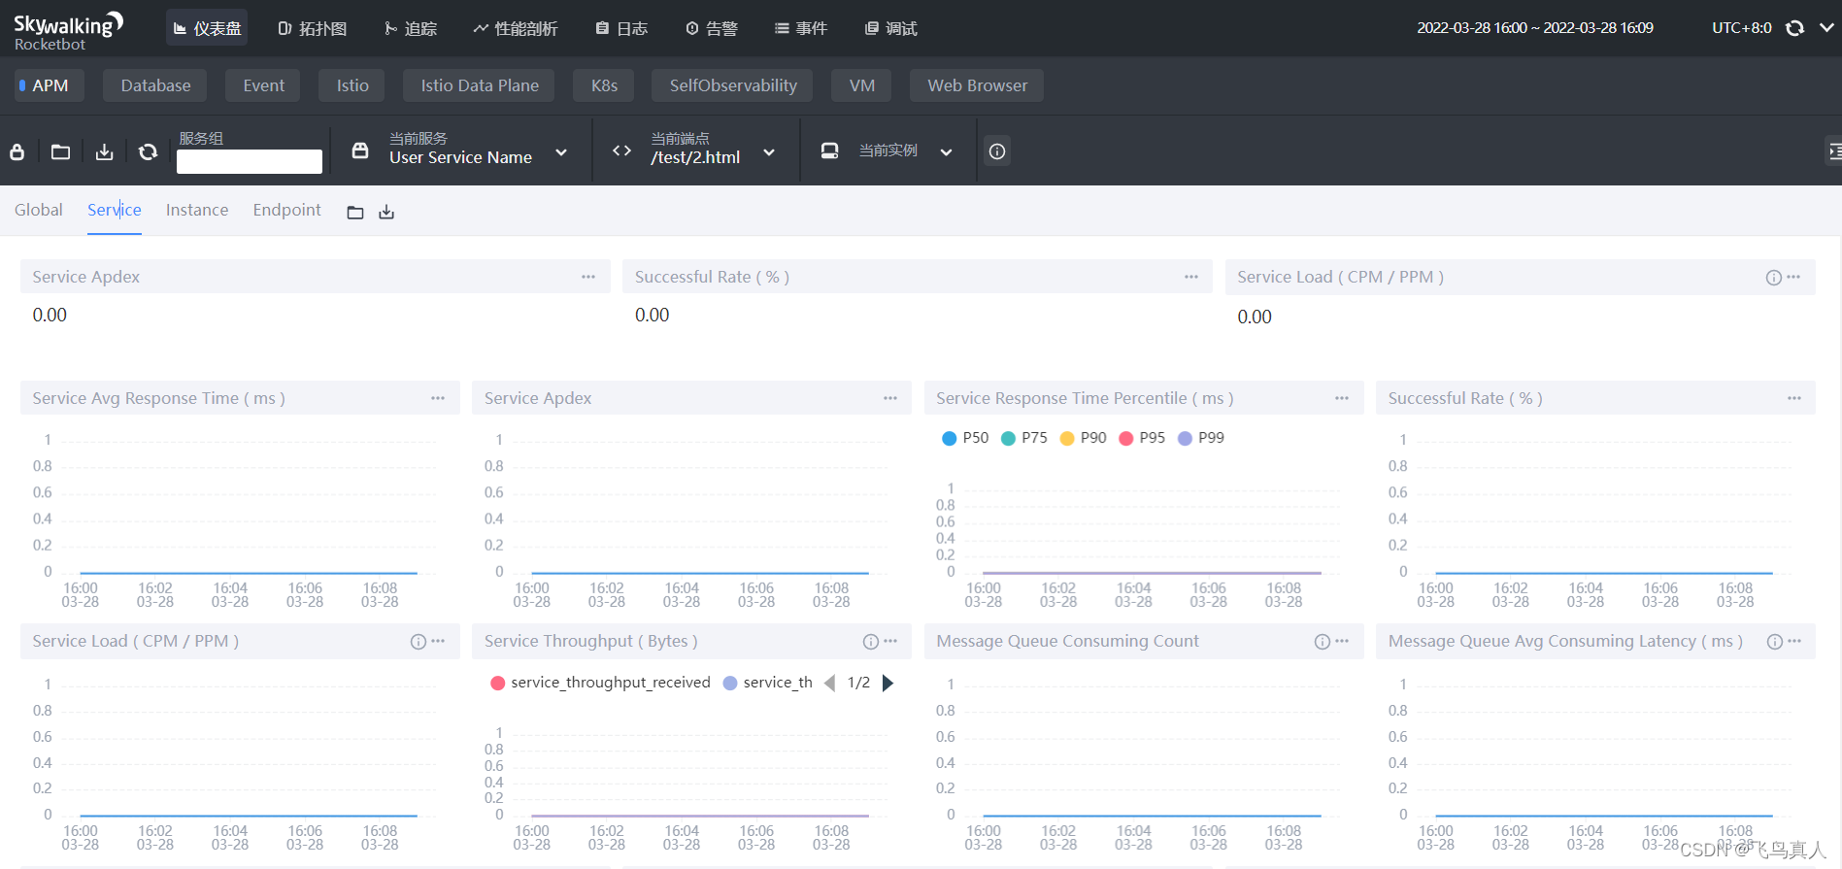Screen dimensions: 1842x869
Task: Go to previous legend page arrow
Action: pyautogui.click(x=829, y=683)
